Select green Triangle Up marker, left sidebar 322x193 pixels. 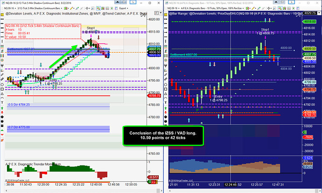2,130
